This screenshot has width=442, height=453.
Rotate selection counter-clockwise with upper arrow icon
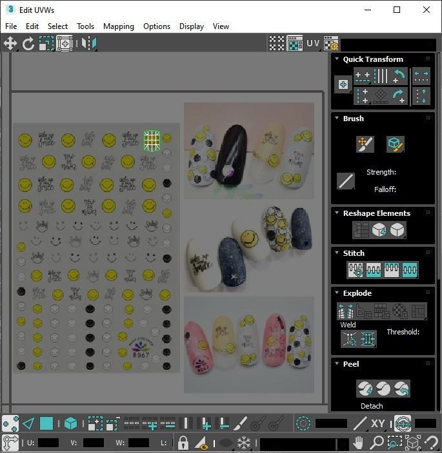tap(399, 76)
